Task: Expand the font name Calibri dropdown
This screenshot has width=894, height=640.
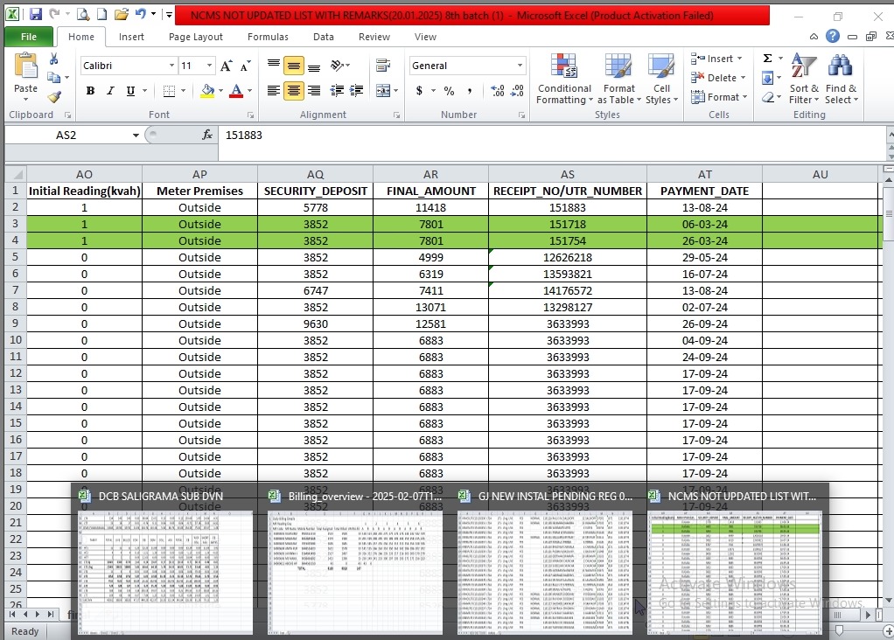Action: click(171, 66)
